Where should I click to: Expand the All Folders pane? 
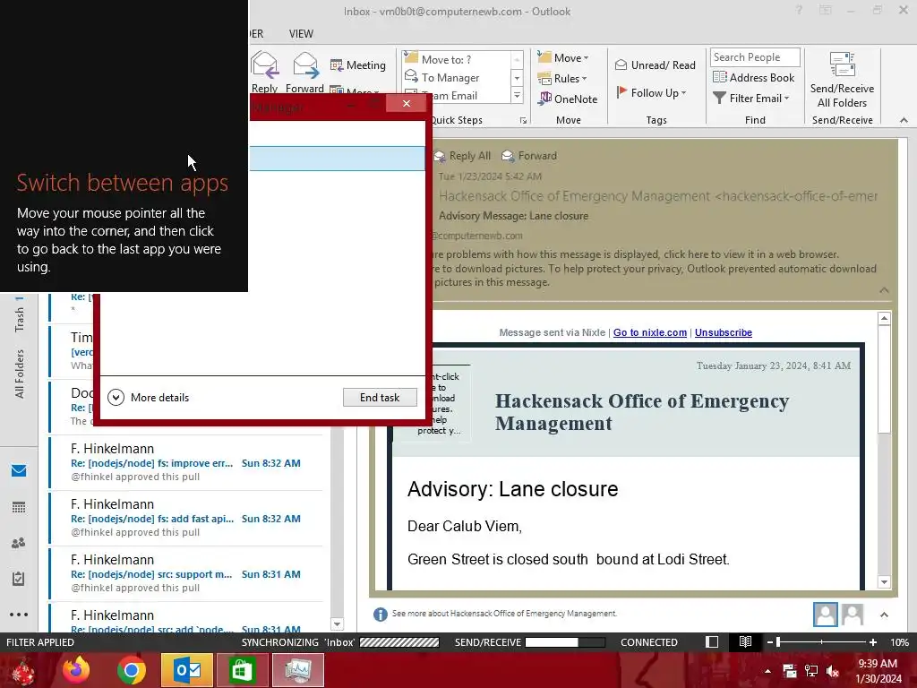tap(20, 374)
